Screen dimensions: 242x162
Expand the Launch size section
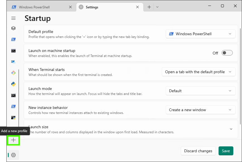(x=231, y=129)
